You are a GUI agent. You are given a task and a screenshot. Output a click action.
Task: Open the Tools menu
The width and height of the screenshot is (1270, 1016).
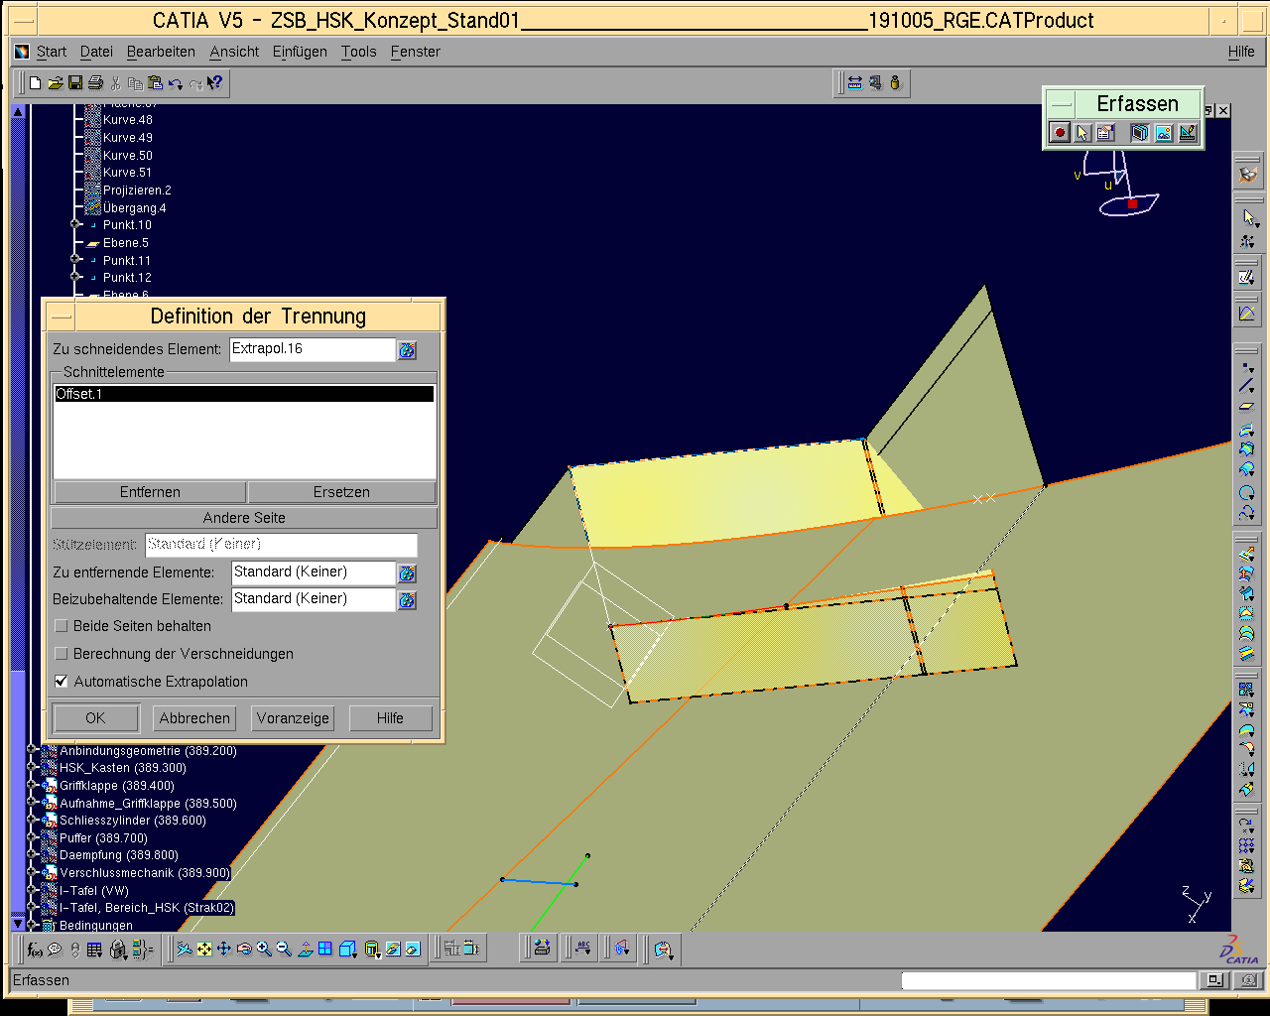(x=359, y=52)
